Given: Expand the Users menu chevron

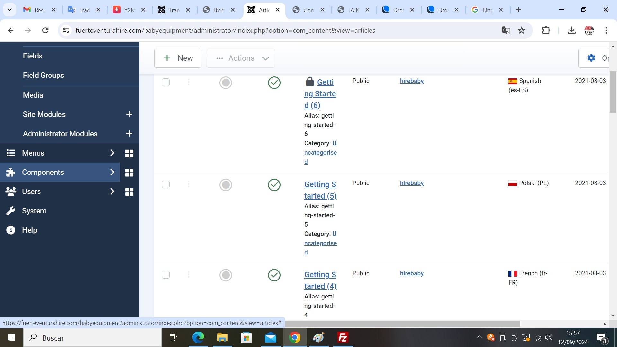Looking at the screenshot, I should [x=112, y=191].
